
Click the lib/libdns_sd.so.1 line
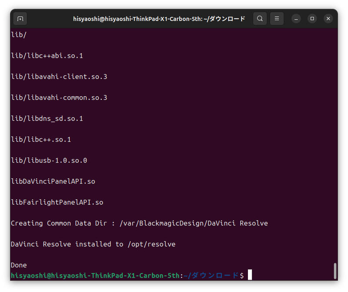click(x=47, y=119)
